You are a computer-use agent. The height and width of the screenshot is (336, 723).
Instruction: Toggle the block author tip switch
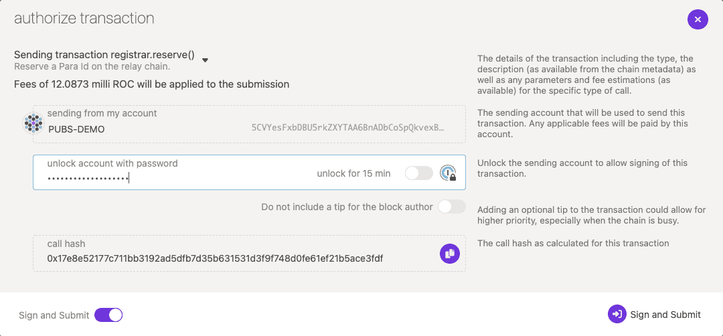452,206
